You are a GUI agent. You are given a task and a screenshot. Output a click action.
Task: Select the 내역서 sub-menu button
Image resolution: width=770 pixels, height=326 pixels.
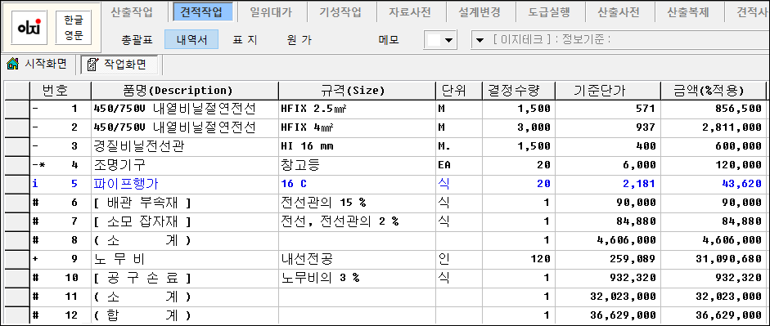191,40
